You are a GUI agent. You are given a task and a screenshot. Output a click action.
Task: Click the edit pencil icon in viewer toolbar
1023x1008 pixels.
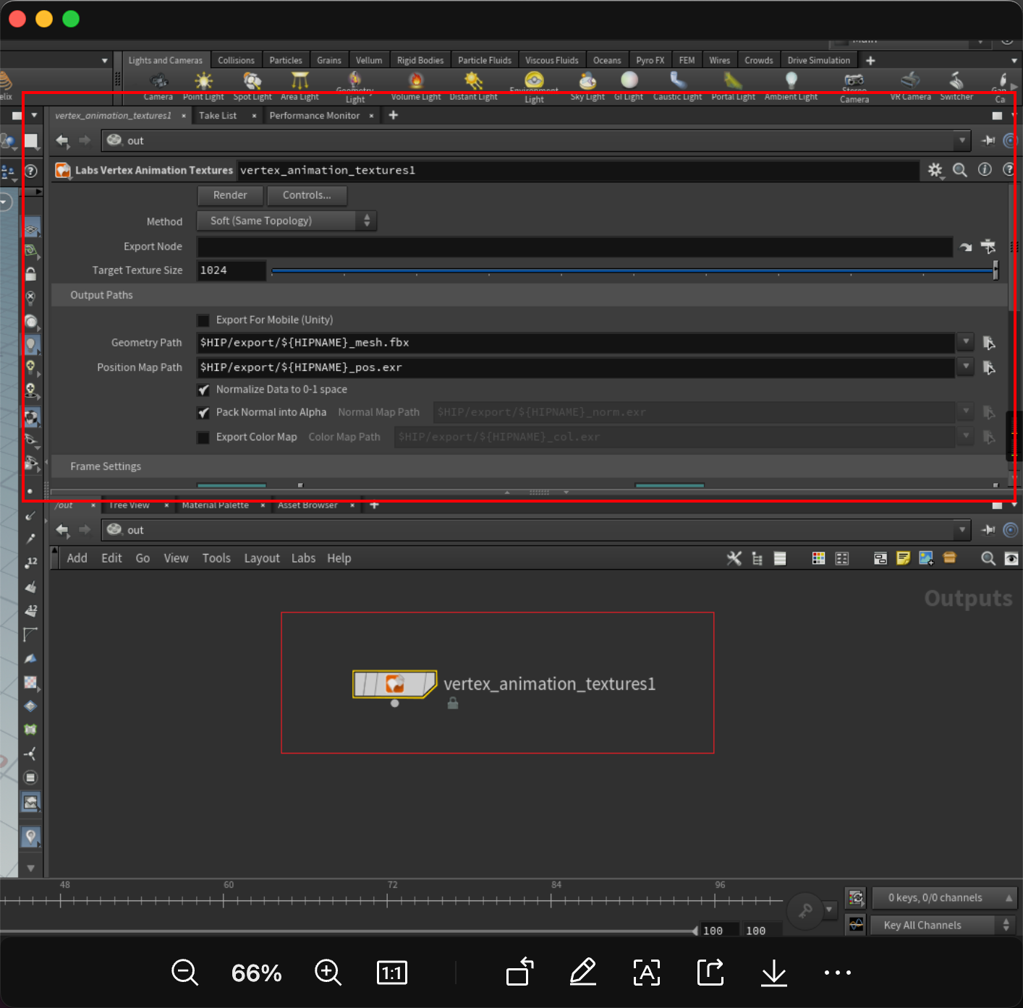tap(582, 972)
